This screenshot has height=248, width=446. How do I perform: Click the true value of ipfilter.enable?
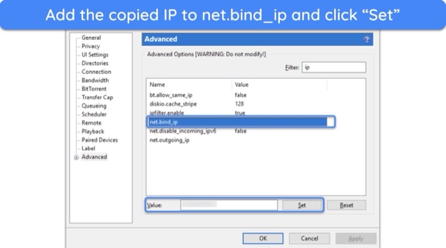point(239,113)
